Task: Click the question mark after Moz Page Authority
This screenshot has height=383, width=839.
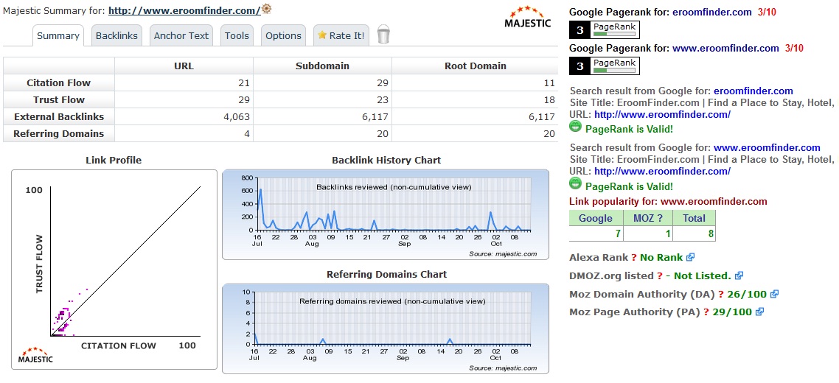Action: (x=706, y=312)
